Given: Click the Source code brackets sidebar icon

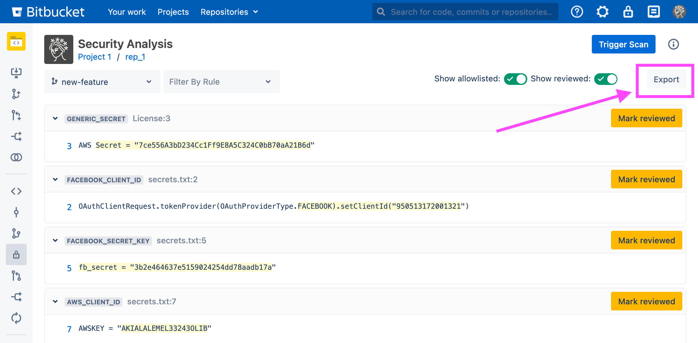Looking at the screenshot, I should pos(16,191).
